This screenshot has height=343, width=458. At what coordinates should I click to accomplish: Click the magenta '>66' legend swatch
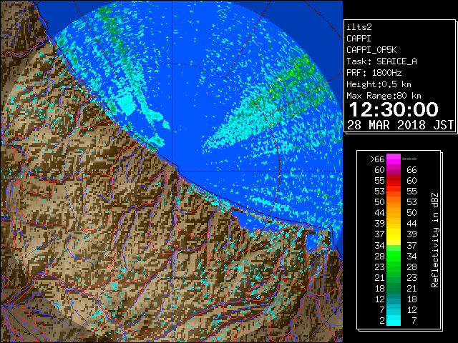pyautogui.click(x=394, y=159)
